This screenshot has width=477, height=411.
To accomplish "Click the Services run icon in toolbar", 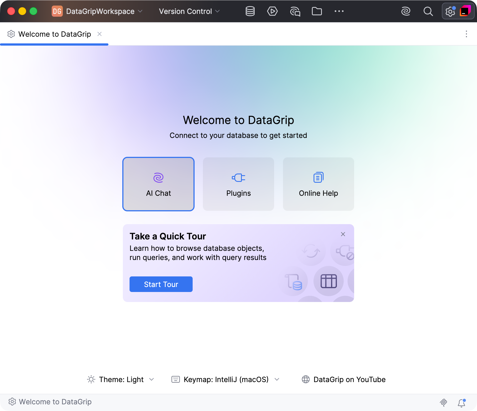I will click(272, 11).
